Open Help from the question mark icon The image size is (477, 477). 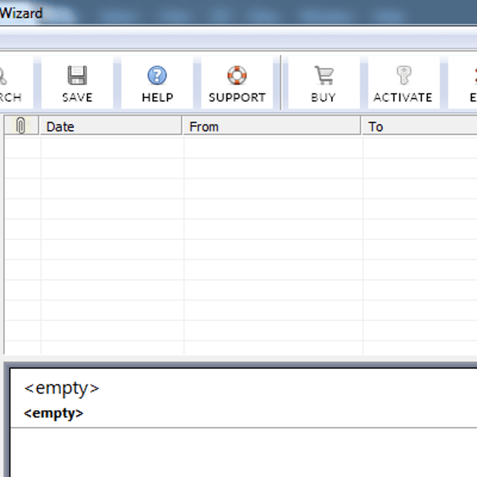(x=157, y=83)
